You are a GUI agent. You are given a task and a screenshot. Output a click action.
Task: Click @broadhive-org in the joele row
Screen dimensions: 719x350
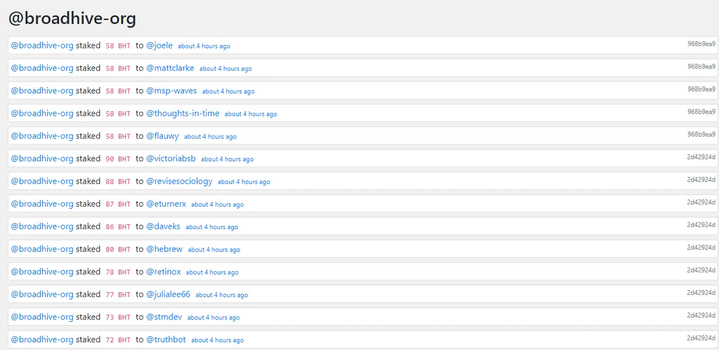[x=42, y=46]
